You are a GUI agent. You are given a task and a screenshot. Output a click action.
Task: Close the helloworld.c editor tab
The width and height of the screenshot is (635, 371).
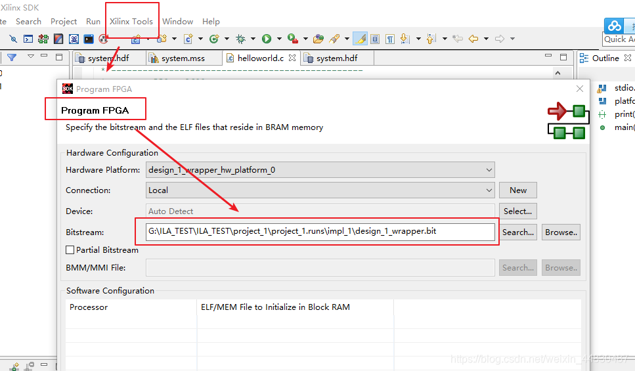coord(292,58)
